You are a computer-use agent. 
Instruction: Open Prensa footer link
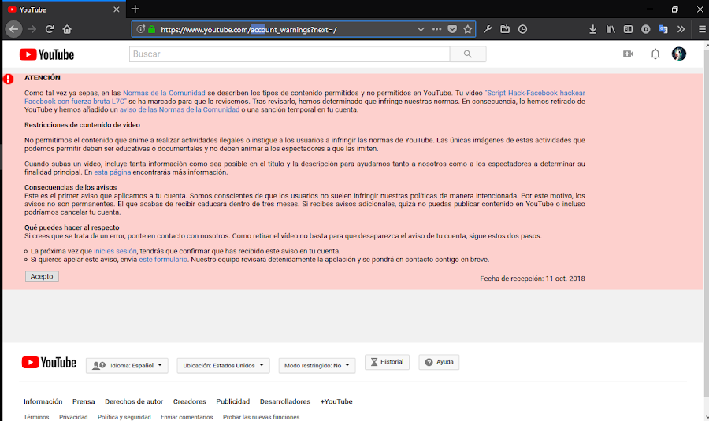[84, 401]
